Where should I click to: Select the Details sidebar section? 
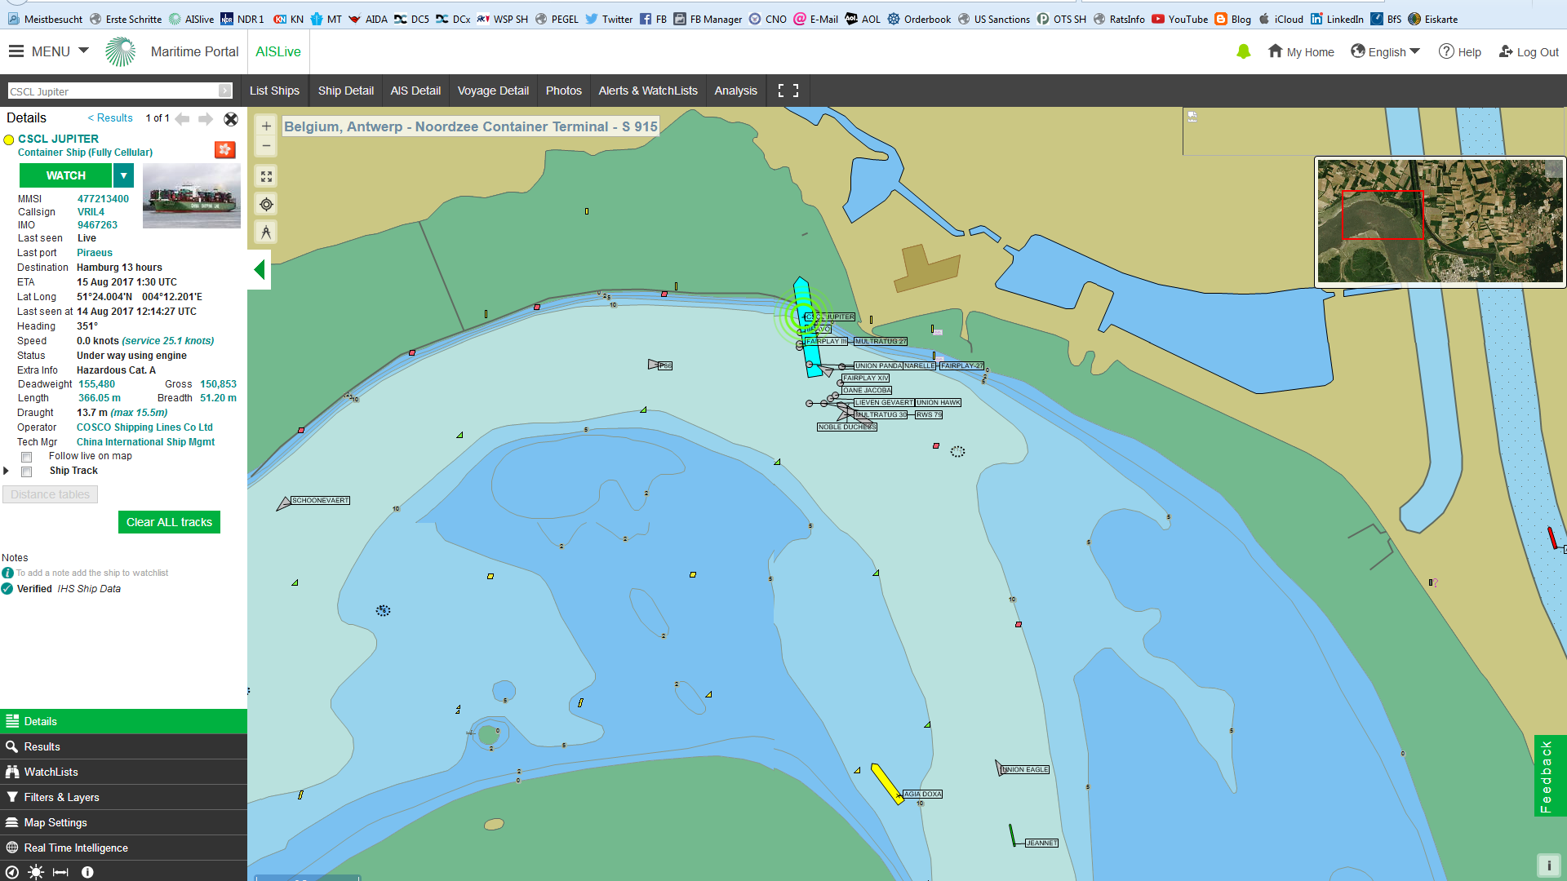[x=123, y=721]
